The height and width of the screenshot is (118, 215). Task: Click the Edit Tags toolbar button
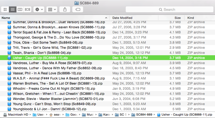pyautogui.click(x=78, y=9)
